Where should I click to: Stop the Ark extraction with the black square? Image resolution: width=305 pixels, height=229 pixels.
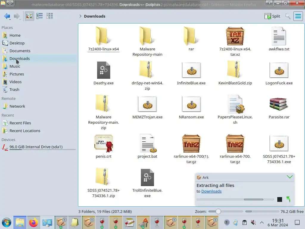tap(279, 199)
